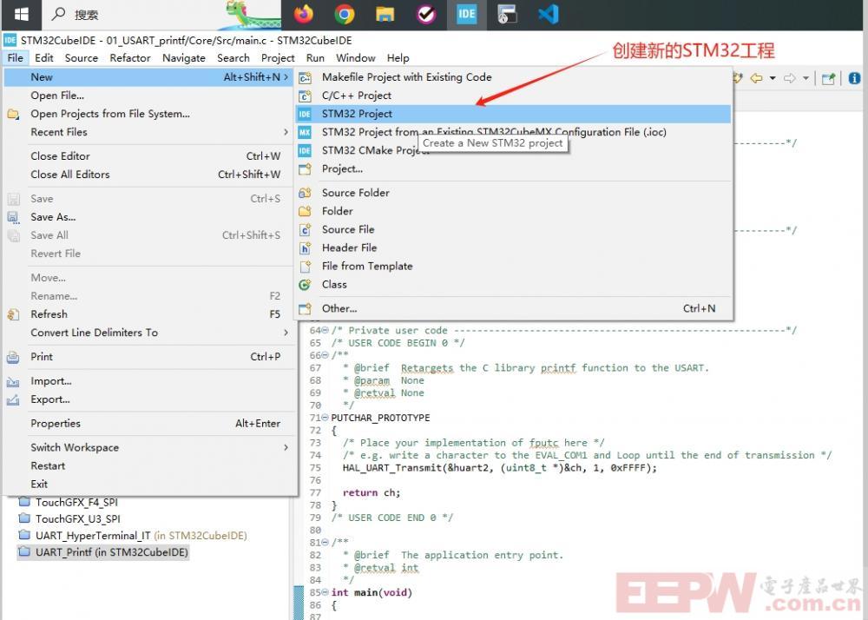The image size is (868, 620).
Task: Open the Help menu
Action: (x=398, y=57)
